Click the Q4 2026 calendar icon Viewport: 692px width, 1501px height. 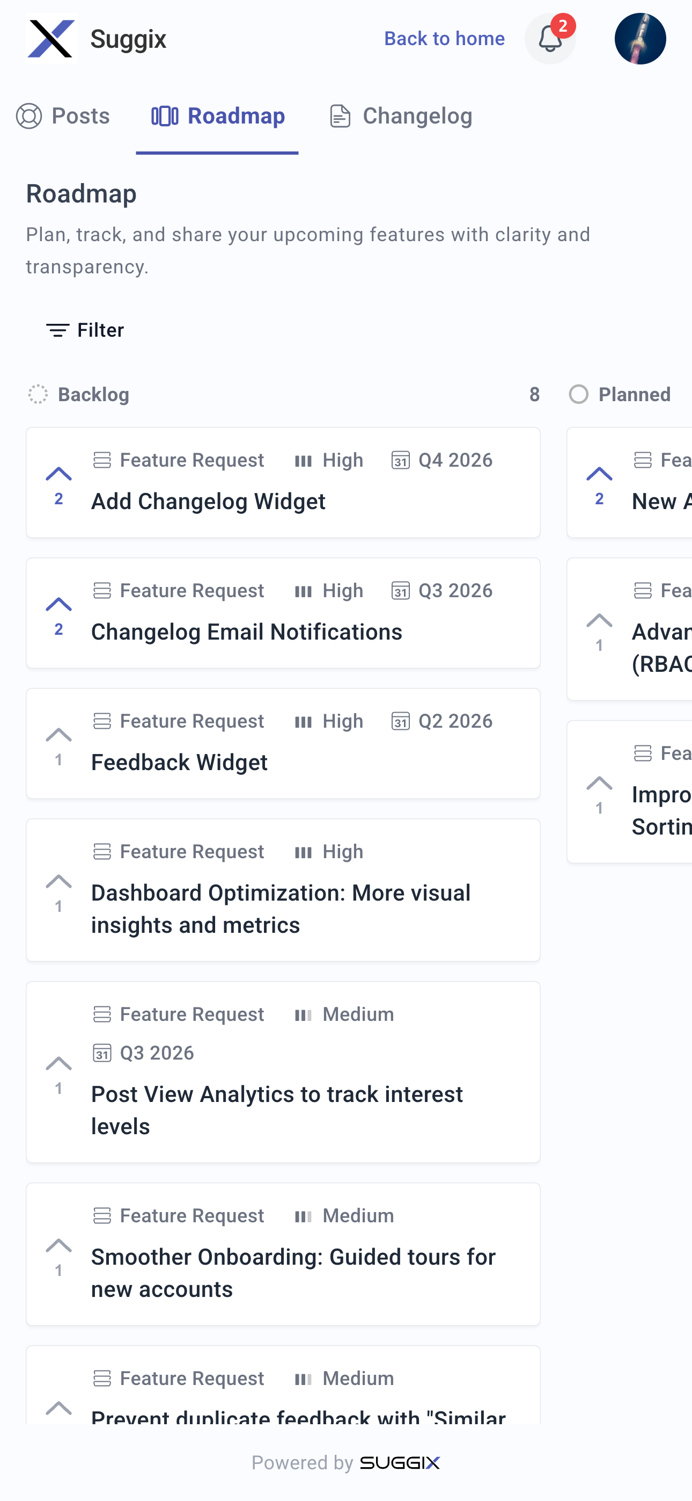(x=400, y=460)
